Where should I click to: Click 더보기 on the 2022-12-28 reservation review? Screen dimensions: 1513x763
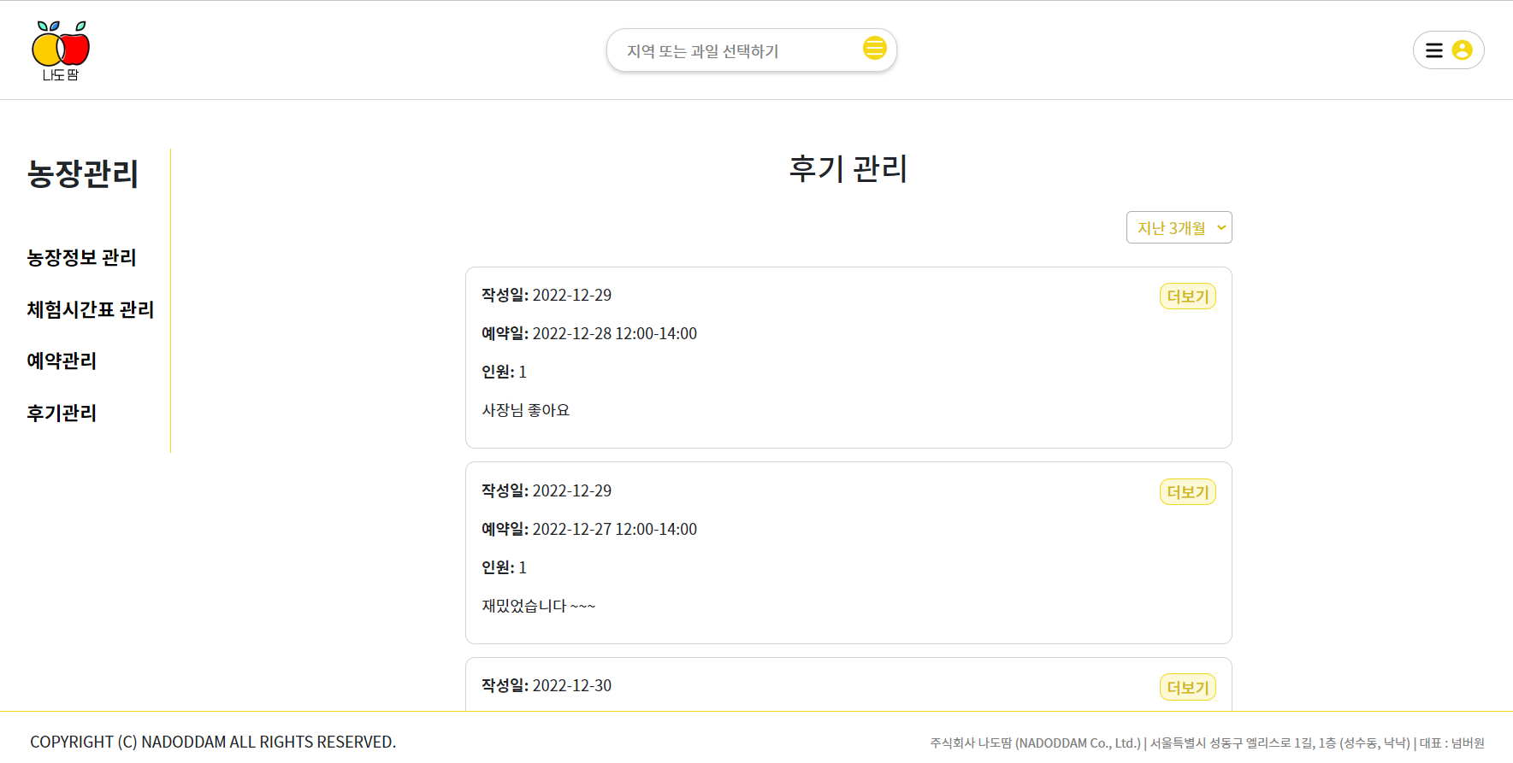(1186, 296)
